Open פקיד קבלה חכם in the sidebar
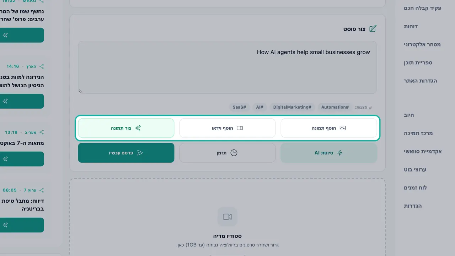Screen dimensions: 455x256 423,8
